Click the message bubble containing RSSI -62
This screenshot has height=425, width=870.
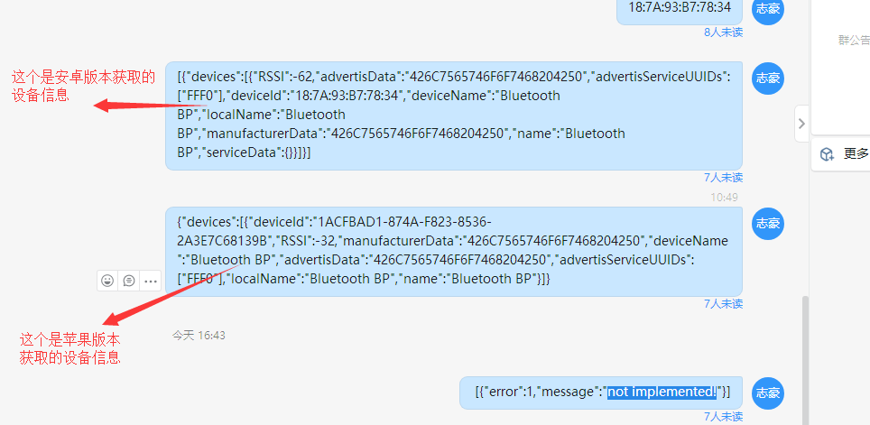pos(454,115)
